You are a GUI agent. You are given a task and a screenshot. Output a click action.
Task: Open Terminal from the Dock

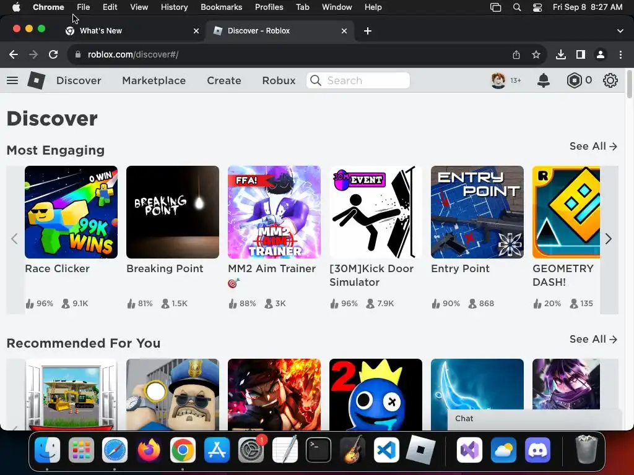319,450
